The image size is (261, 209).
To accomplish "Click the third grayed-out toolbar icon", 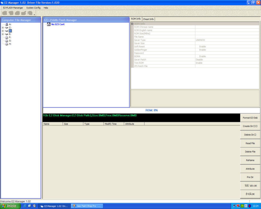I will coord(17,13).
